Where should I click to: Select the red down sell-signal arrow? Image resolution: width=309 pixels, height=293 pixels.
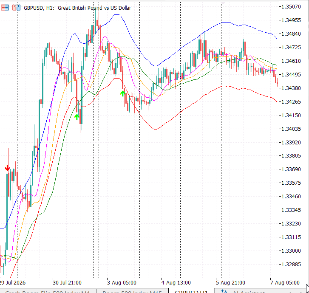7,168
